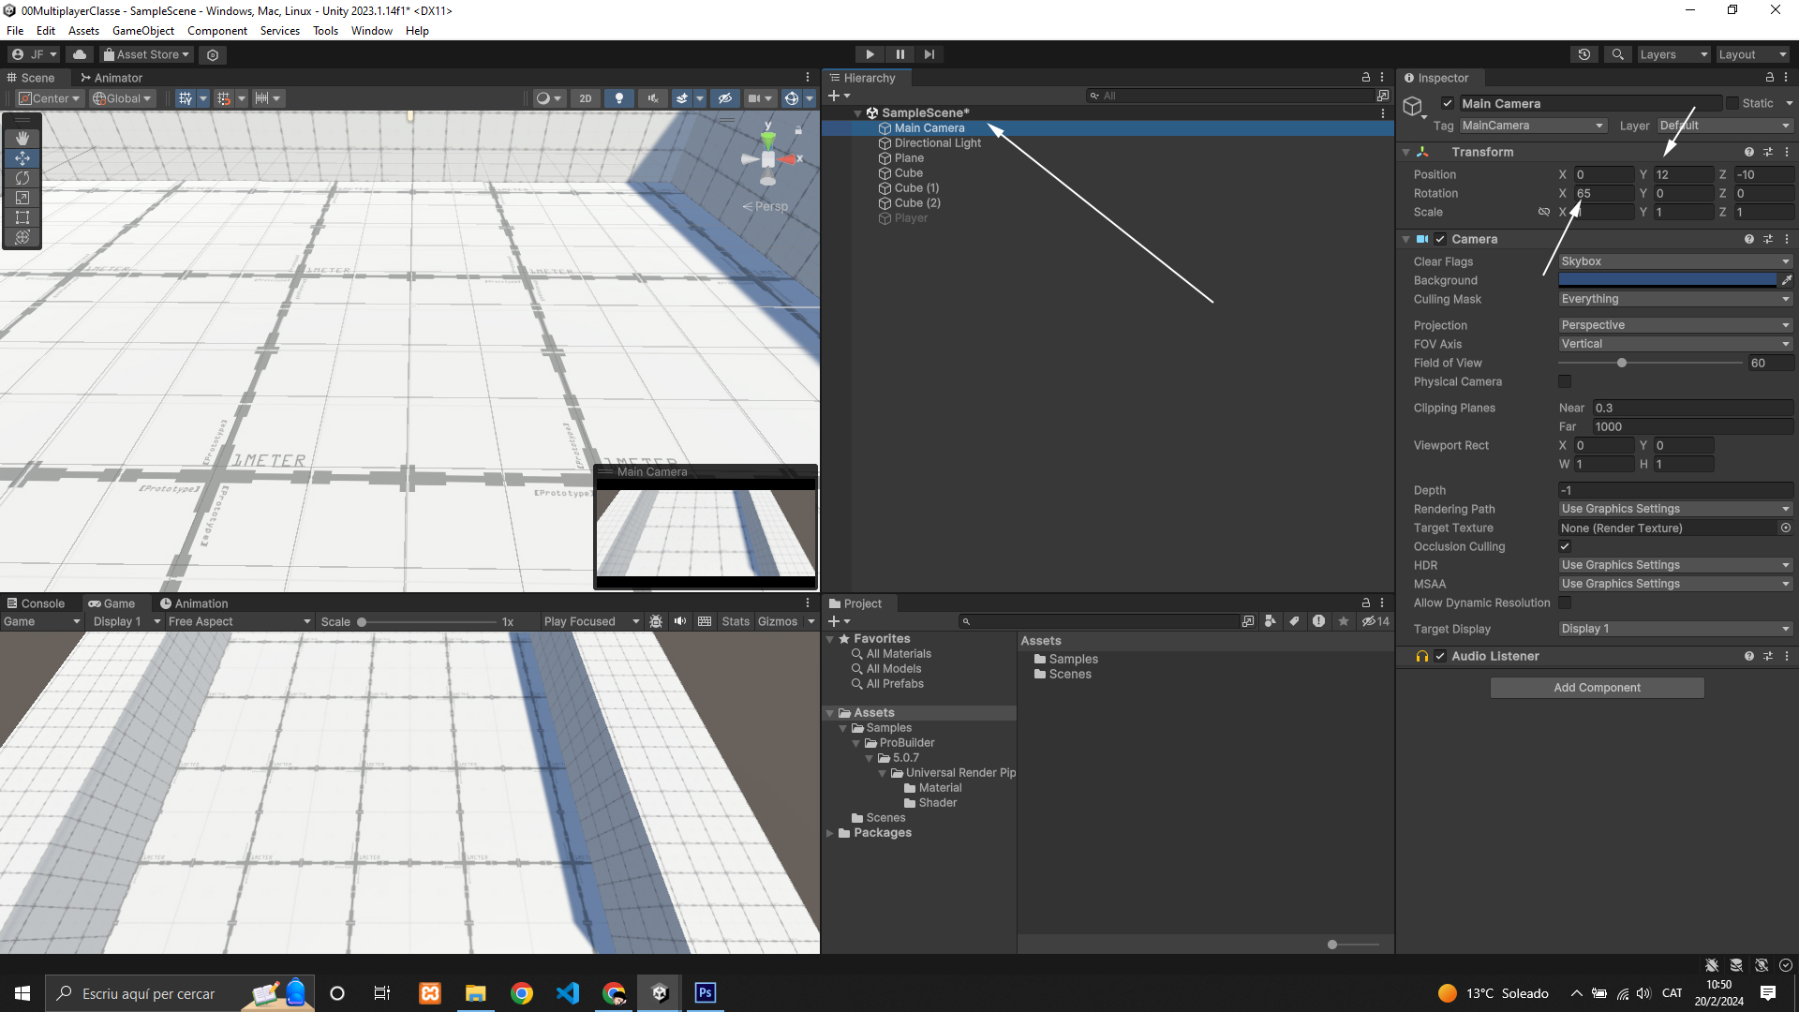The width and height of the screenshot is (1799, 1012).
Task: Select the Rect transform tool
Action: click(x=22, y=217)
